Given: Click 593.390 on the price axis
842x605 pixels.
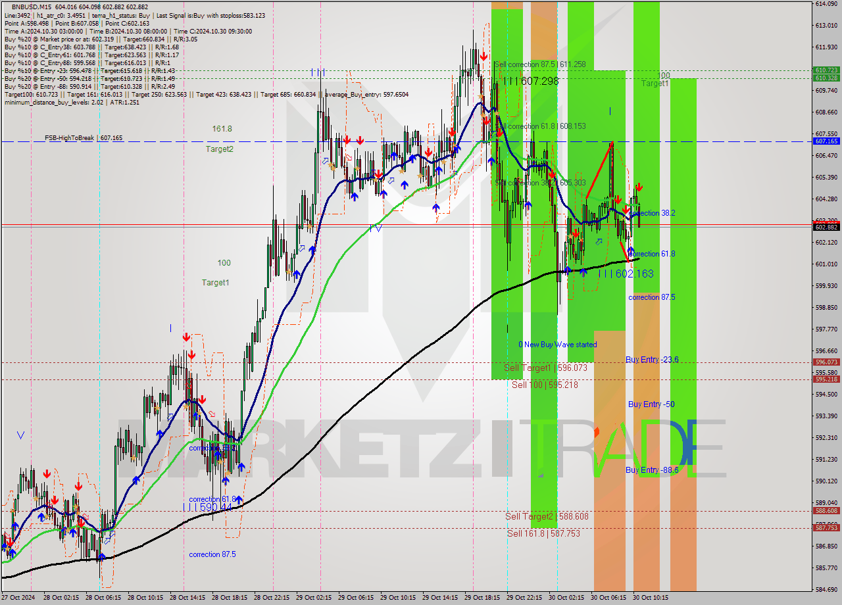Looking at the screenshot, I should click(x=826, y=416).
